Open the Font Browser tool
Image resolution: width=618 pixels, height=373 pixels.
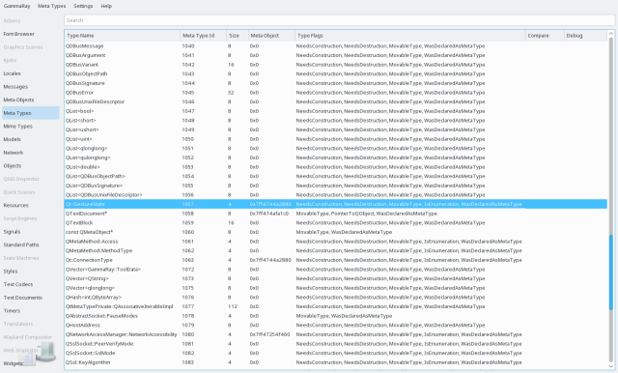(x=31, y=34)
